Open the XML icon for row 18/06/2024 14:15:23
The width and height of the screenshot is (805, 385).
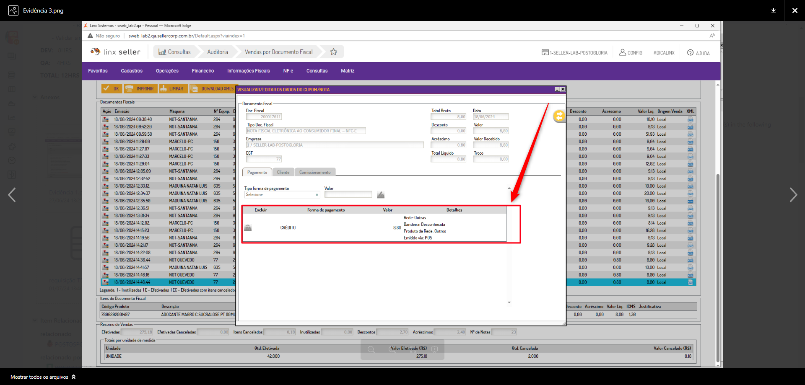coord(690,231)
